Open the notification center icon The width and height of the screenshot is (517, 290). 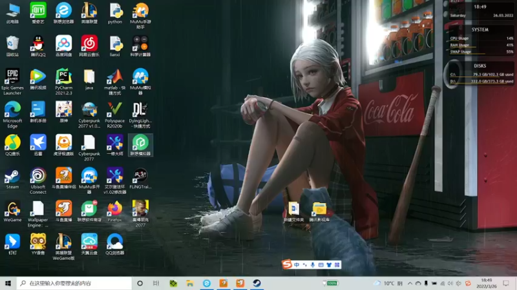[x=506, y=283]
